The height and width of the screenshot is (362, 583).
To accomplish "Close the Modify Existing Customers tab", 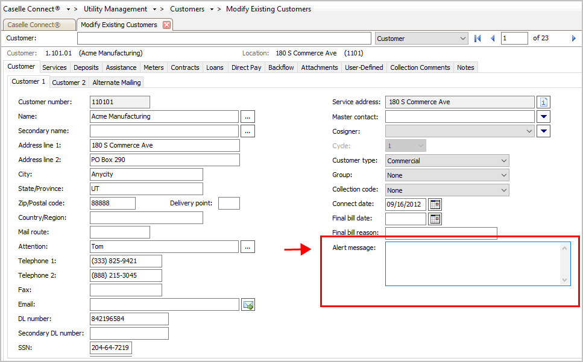I will pyautogui.click(x=167, y=25).
